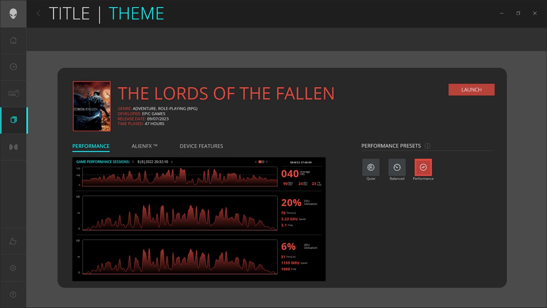Switch to the Performance tab
The width and height of the screenshot is (547, 308).
91,146
